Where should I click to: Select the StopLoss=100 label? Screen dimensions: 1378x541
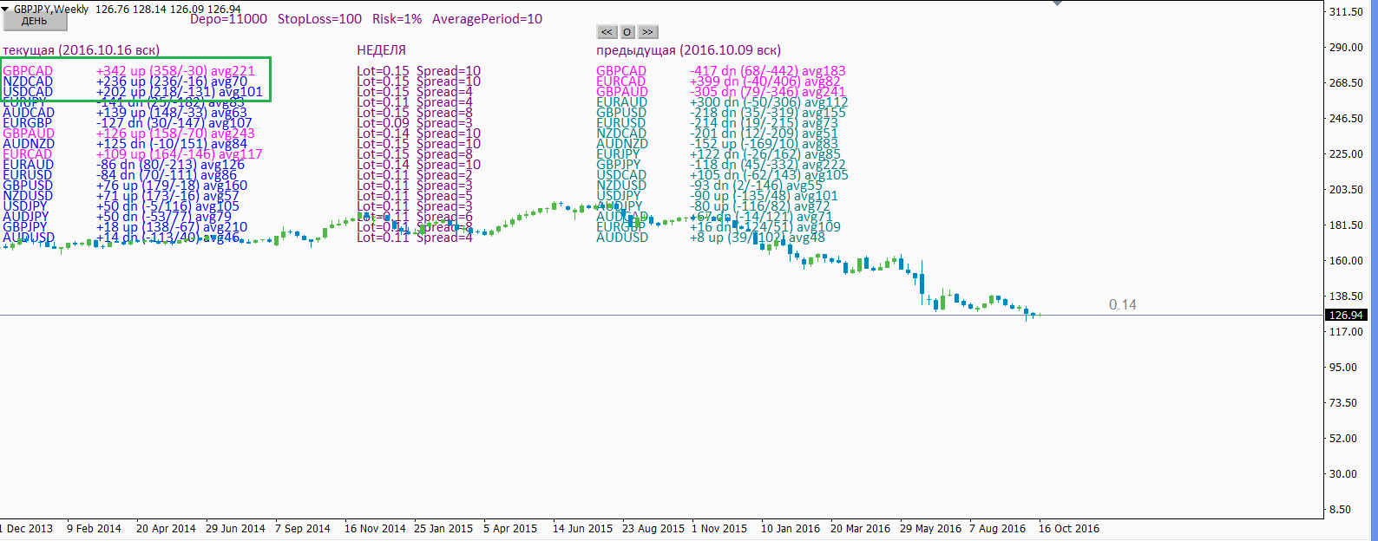pyautogui.click(x=319, y=19)
